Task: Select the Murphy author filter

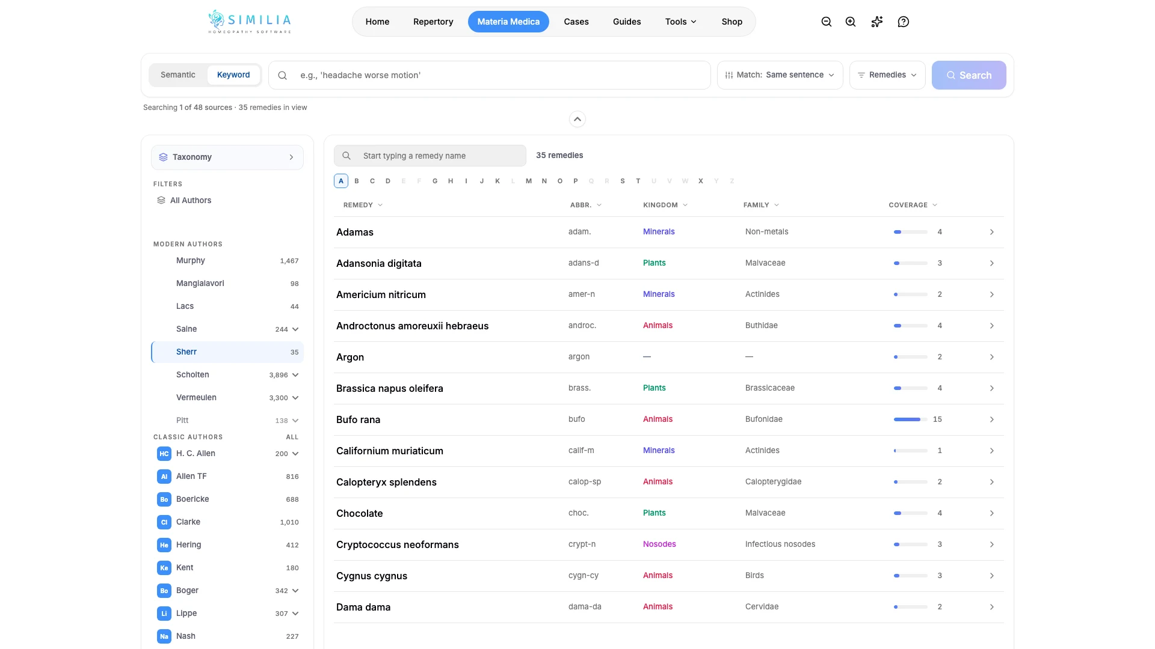Action: (227, 261)
